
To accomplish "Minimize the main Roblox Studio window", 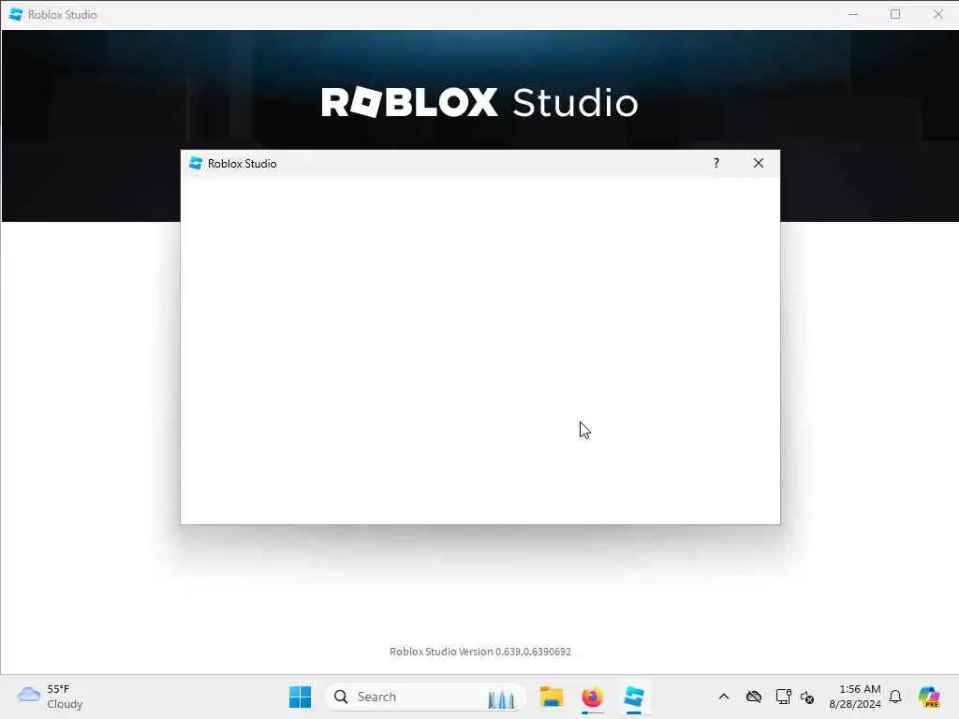I will (853, 14).
